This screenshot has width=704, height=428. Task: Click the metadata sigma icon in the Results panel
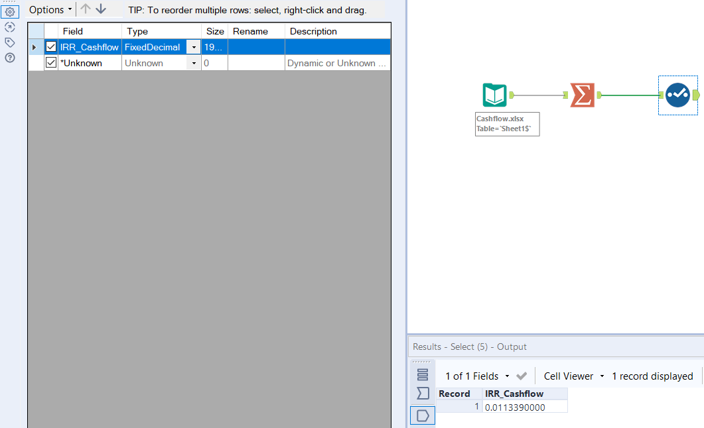[423, 393]
